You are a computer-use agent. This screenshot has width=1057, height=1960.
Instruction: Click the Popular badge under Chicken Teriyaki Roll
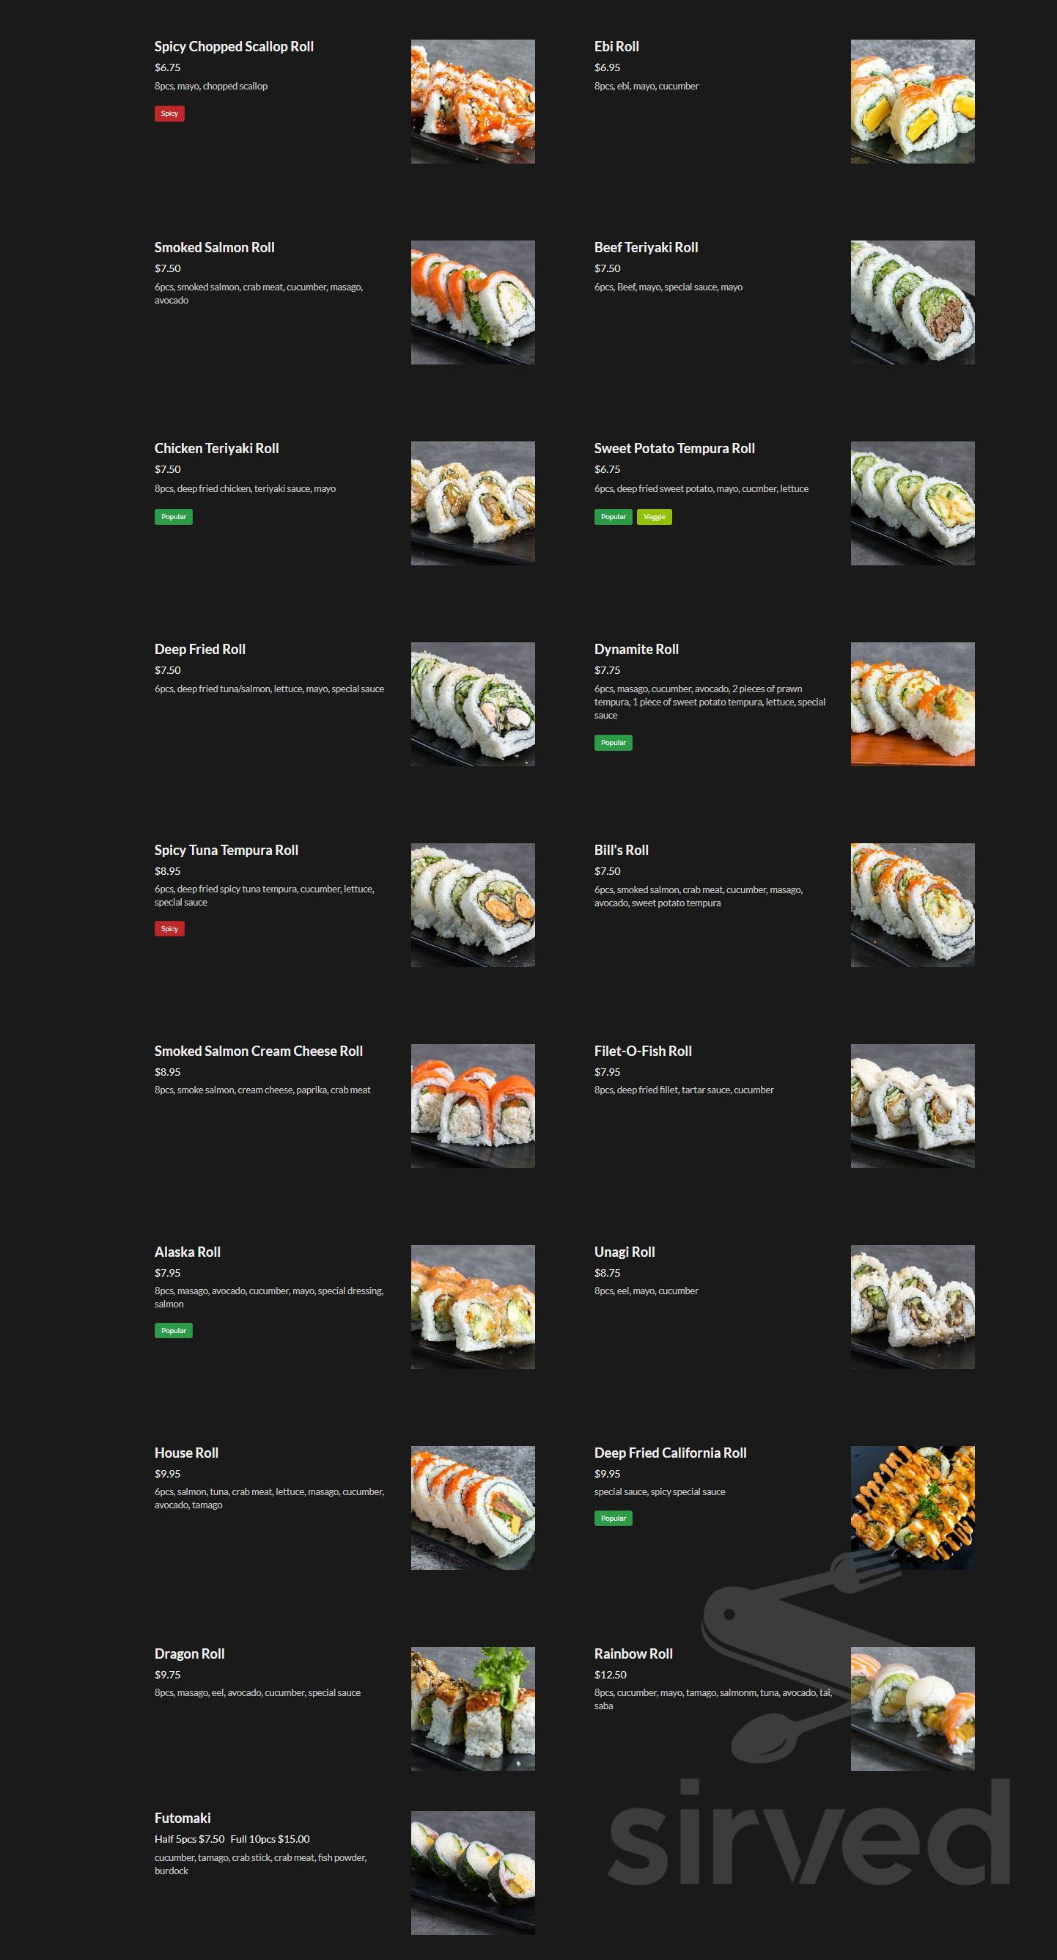click(174, 517)
